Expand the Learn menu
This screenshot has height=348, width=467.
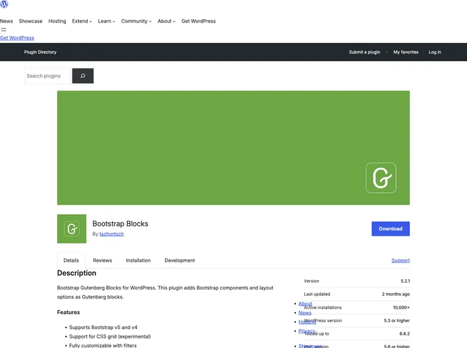click(x=107, y=21)
